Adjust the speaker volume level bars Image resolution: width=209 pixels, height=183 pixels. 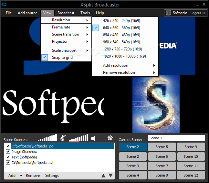point(78,138)
